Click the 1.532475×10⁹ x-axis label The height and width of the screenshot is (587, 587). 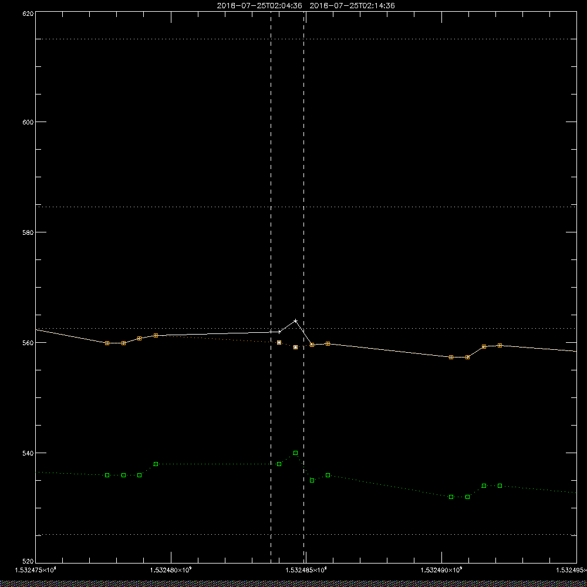click(x=36, y=570)
